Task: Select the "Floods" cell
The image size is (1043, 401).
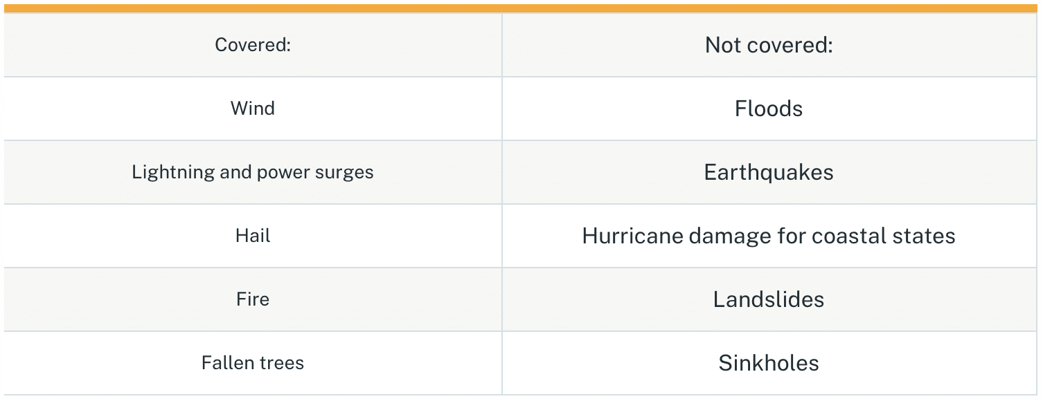Action: [769, 109]
